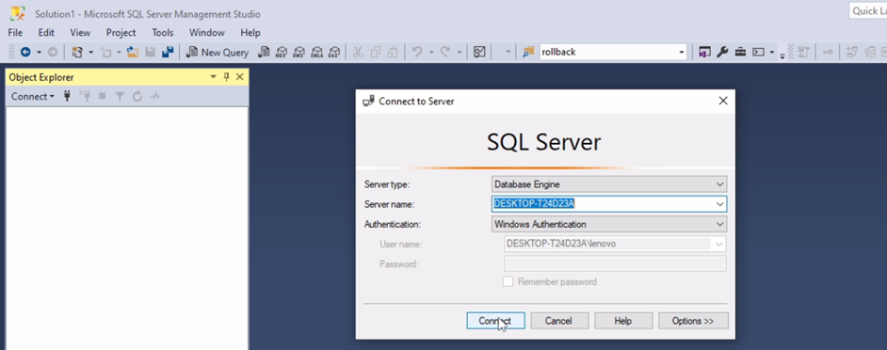Screen dimensions: 887x350
Task: Click the Activity Monitor toolbar icon
Action: click(479, 52)
